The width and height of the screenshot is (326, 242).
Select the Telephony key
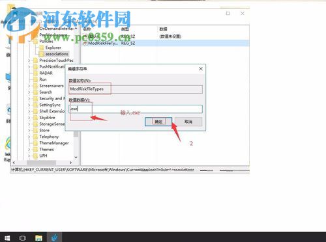point(49,137)
